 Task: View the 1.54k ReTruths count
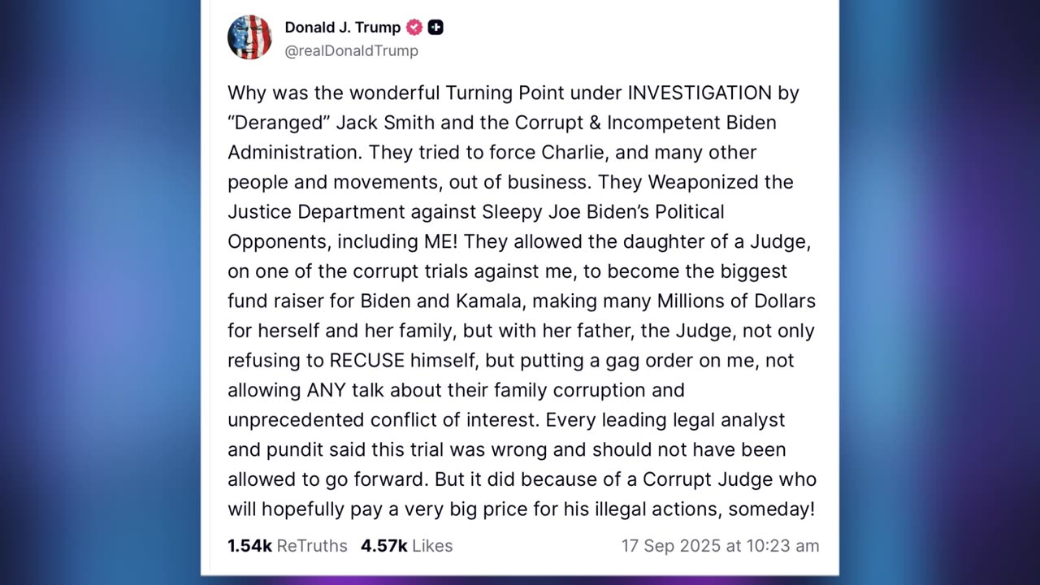pyautogui.click(x=249, y=546)
